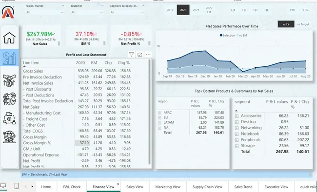Open the Sales handshake sidebar icon

coord(9,80)
